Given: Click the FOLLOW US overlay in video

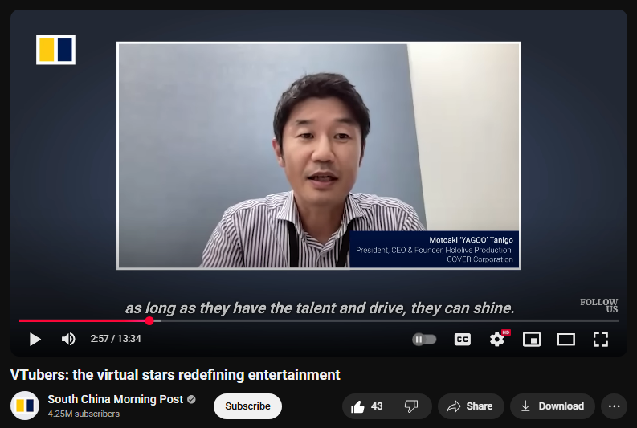Looking at the screenshot, I should 599,305.
